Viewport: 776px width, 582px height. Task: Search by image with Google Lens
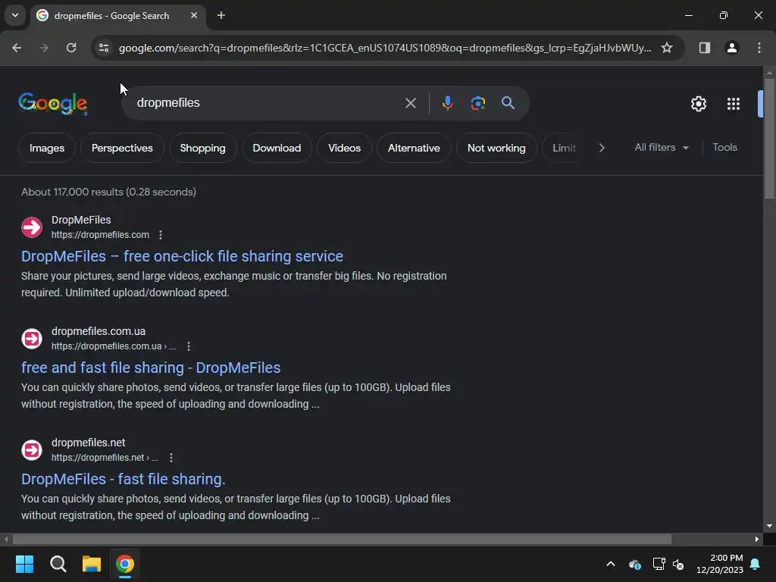[x=477, y=103]
